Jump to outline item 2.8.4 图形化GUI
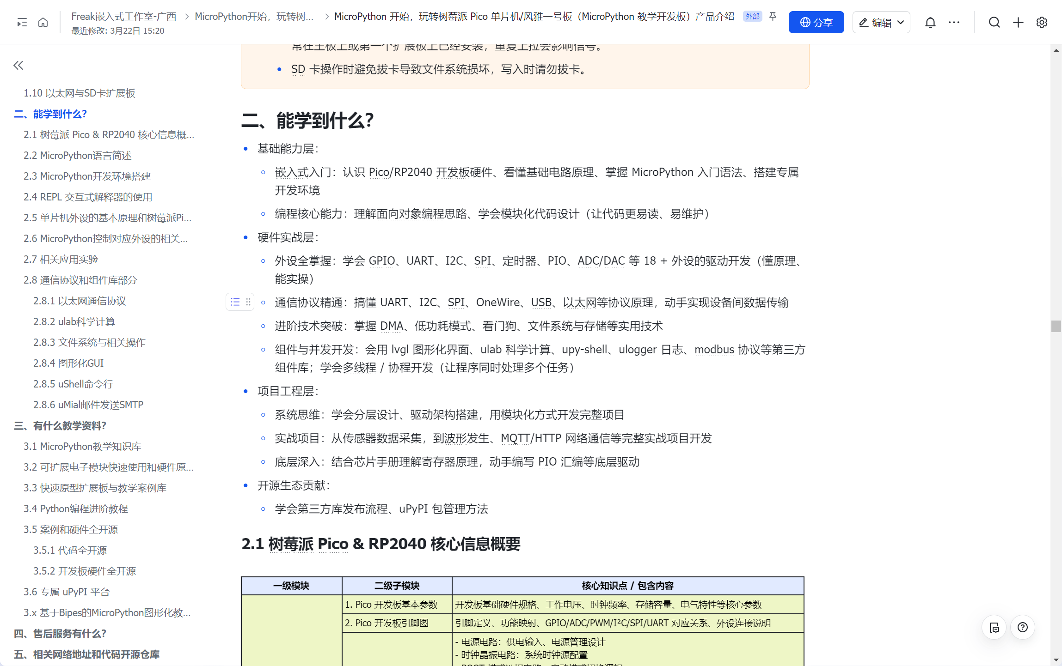This screenshot has width=1062, height=666. pos(68,363)
